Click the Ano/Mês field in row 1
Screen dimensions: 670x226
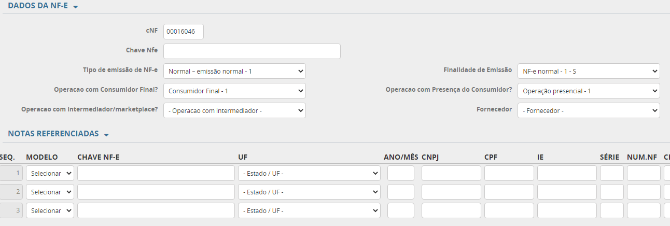tap(400, 173)
